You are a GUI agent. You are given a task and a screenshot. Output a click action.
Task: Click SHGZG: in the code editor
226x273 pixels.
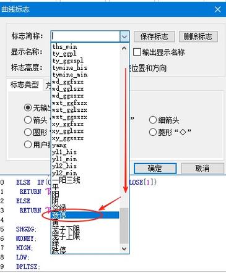pyautogui.click(x=27, y=229)
